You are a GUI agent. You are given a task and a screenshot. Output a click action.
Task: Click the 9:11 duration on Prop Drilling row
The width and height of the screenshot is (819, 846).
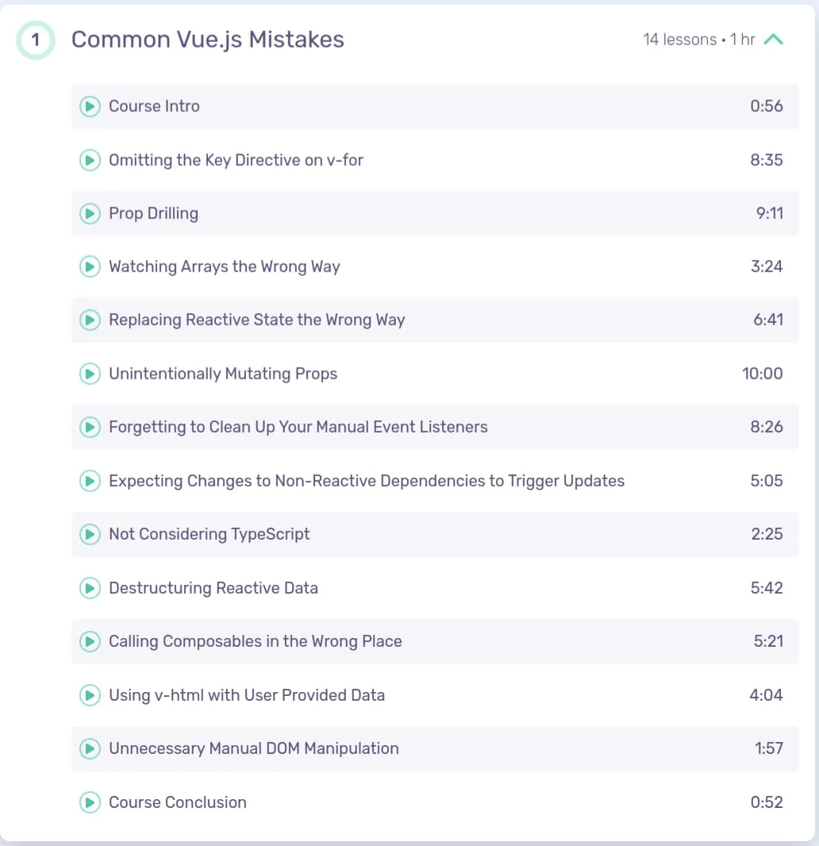[x=770, y=213]
